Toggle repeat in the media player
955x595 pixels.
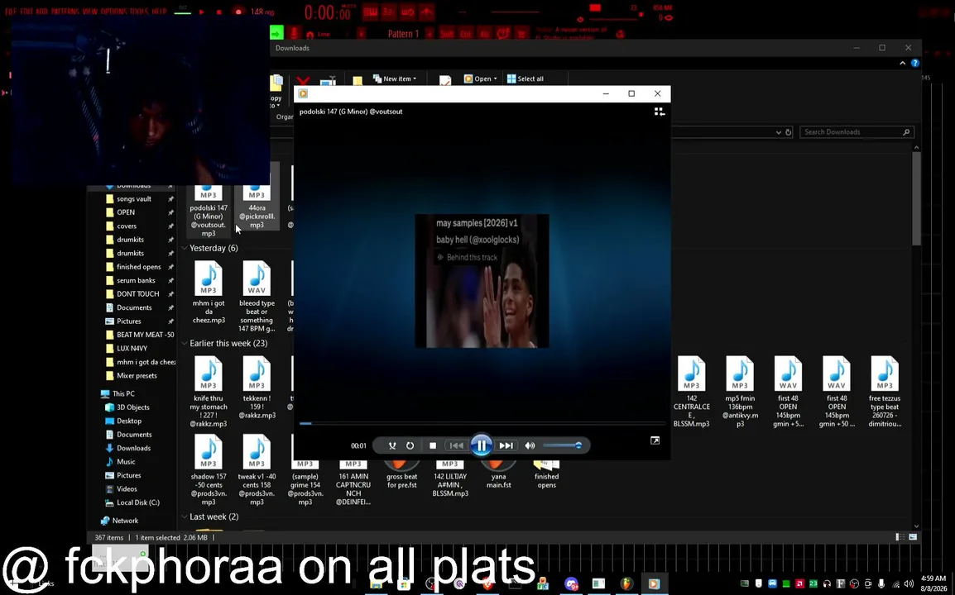(410, 446)
